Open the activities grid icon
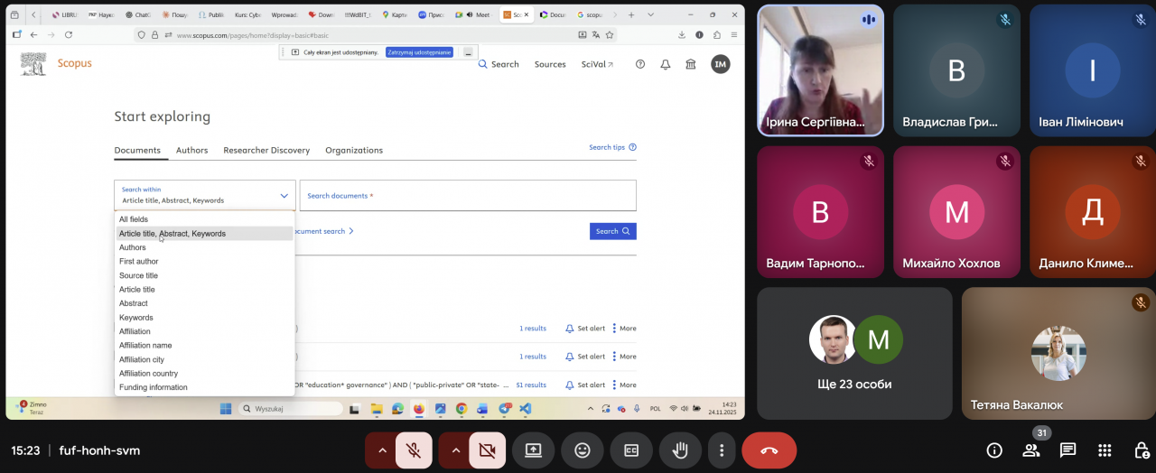Image resolution: width=1156 pixels, height=473 pixels. click(1105, 450)
